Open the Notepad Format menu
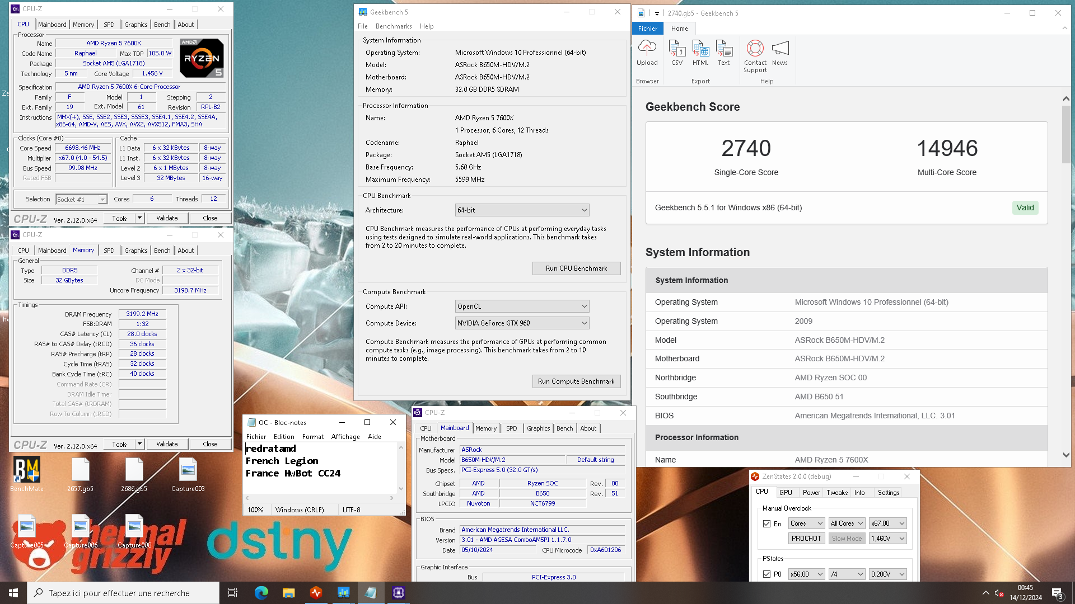This screenshot has height=604, width=1075. click(312, 437)
